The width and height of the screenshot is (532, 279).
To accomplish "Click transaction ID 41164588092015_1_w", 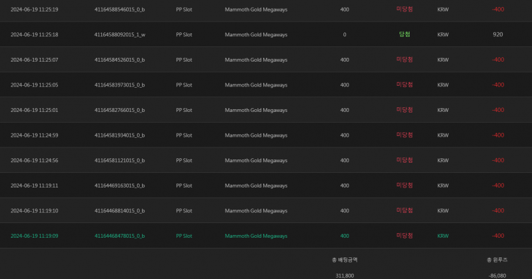I will 120,34.
